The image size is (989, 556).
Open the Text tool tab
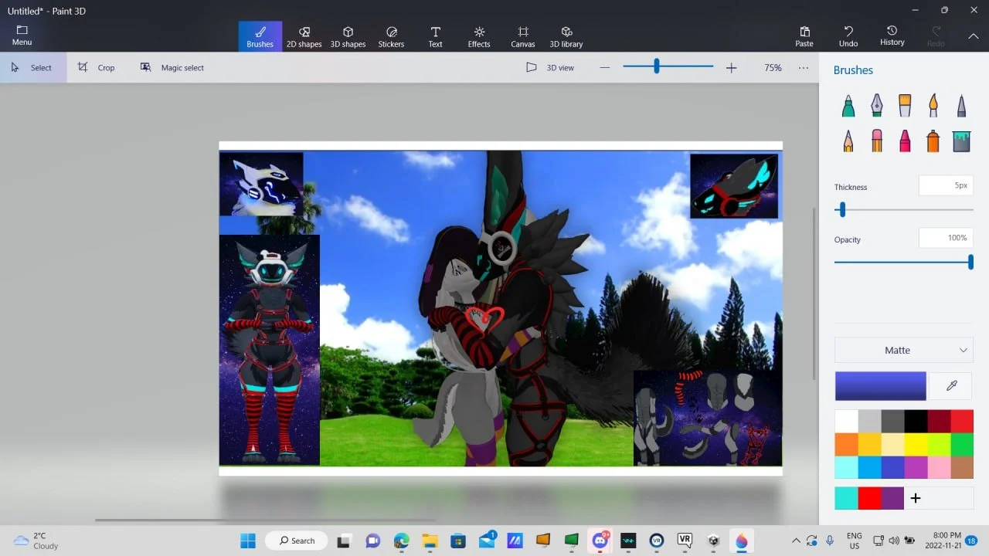(435, 36)
